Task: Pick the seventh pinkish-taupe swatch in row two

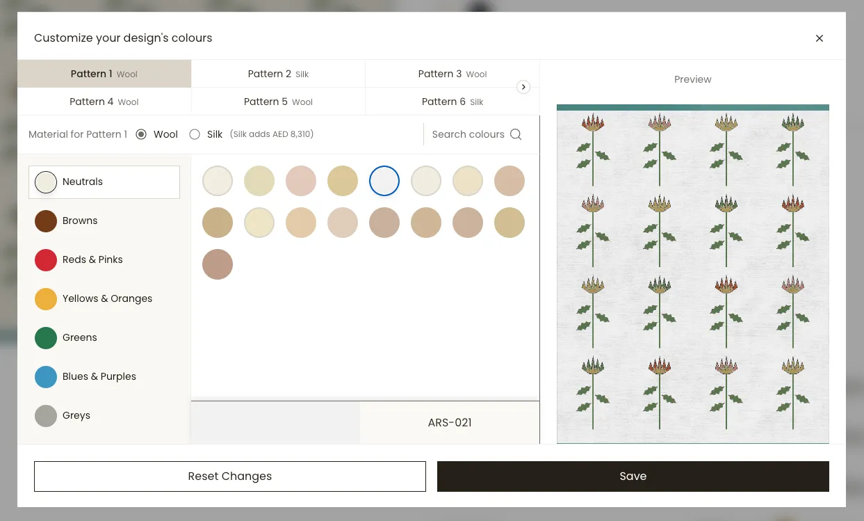Action: pyautogui.click(x=468, y=223)
